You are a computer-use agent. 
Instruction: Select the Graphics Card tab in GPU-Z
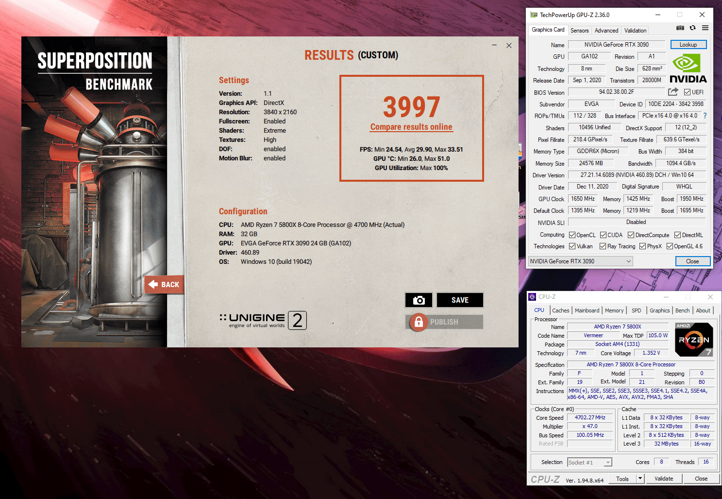pos(548,30)
